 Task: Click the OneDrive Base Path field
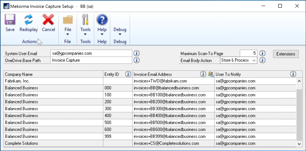coord(91,60)
